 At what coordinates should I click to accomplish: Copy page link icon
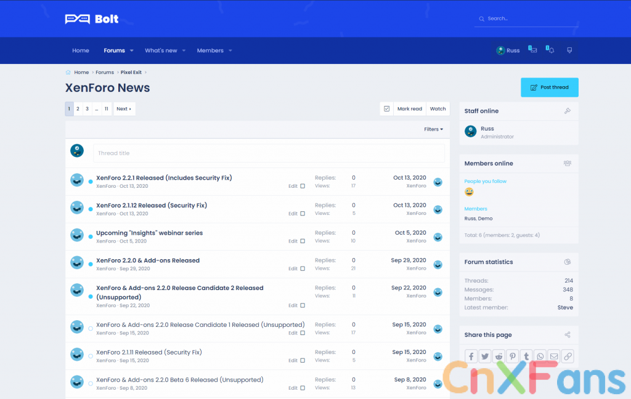pyautogui.click(x=568, y=357)
